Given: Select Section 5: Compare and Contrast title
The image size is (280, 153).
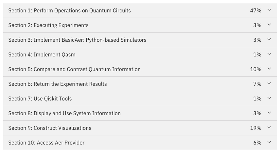Looking at the screenshot, I should (x=75, y=69).
